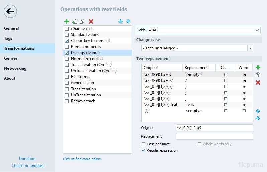
Task: Switch to the Networking section
Action: 15,68
